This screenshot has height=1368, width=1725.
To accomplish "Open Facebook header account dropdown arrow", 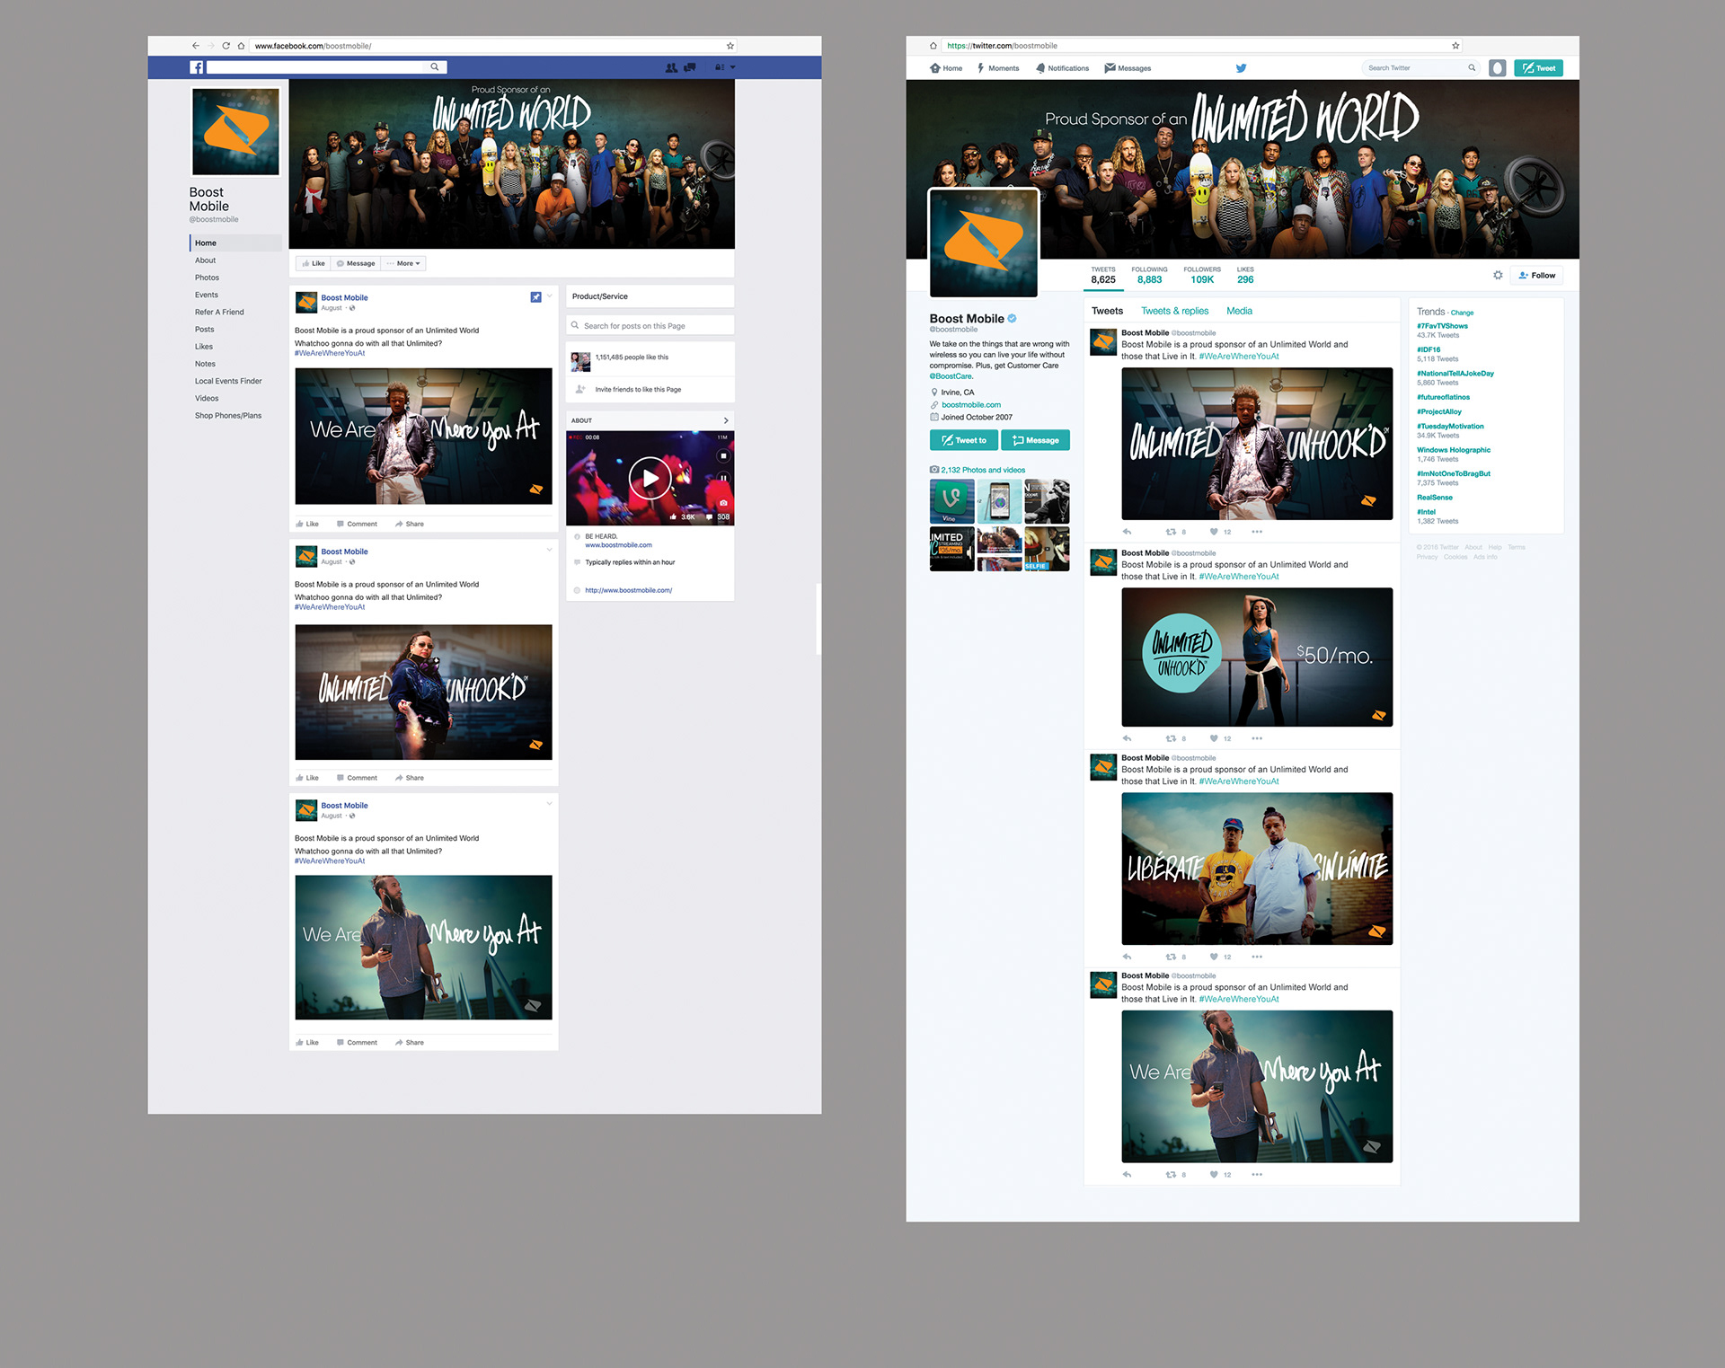I will coord(732,67).
